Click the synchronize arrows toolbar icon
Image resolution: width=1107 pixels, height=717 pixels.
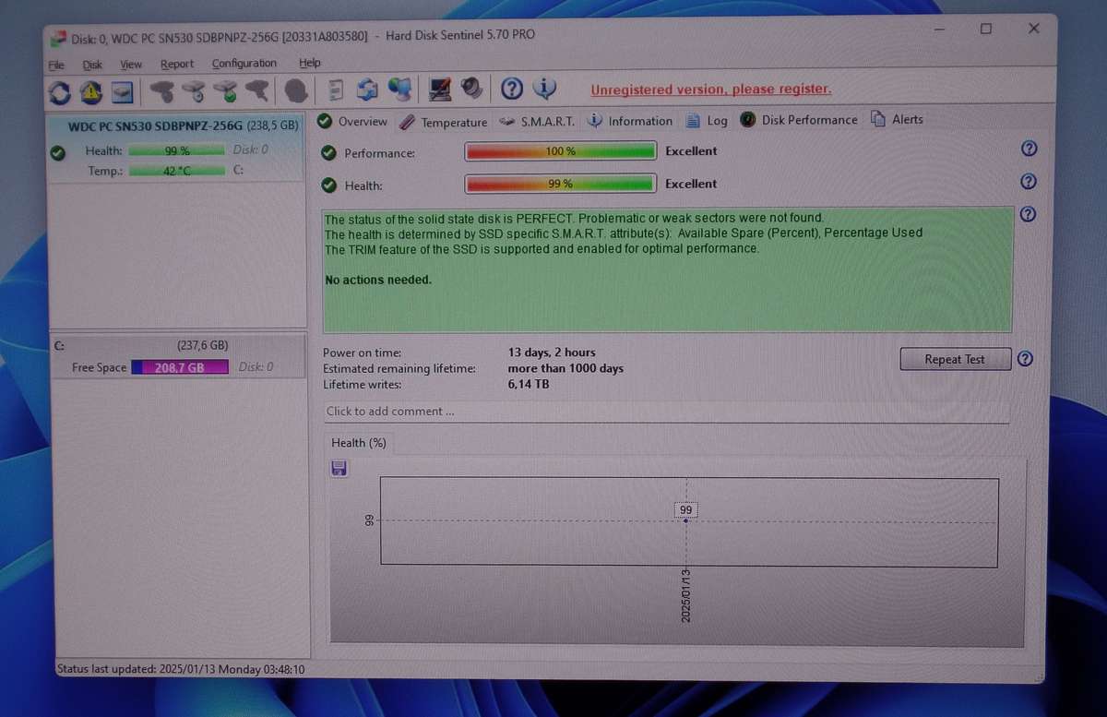366,89
